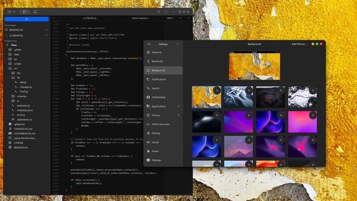Screen dimensions: 357x201
Task: Close src/lib/API.js in Open Pages list
Action: pos(46,36)
